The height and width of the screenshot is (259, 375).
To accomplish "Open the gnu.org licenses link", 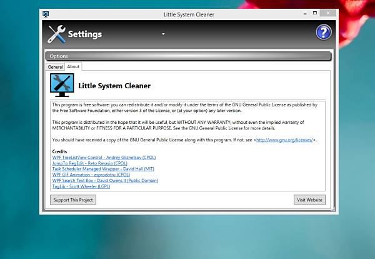I will click(x=284, y=140).
